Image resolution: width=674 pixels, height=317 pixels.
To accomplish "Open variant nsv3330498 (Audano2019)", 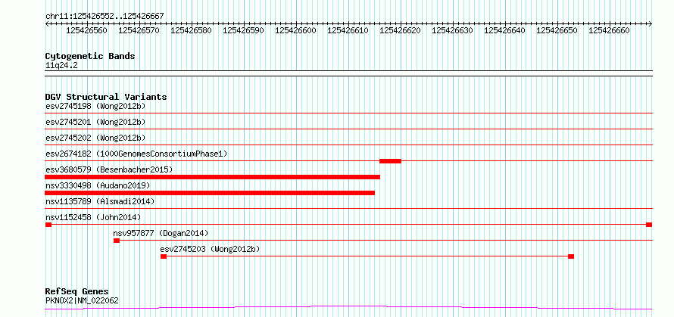I will click(98, 185).
